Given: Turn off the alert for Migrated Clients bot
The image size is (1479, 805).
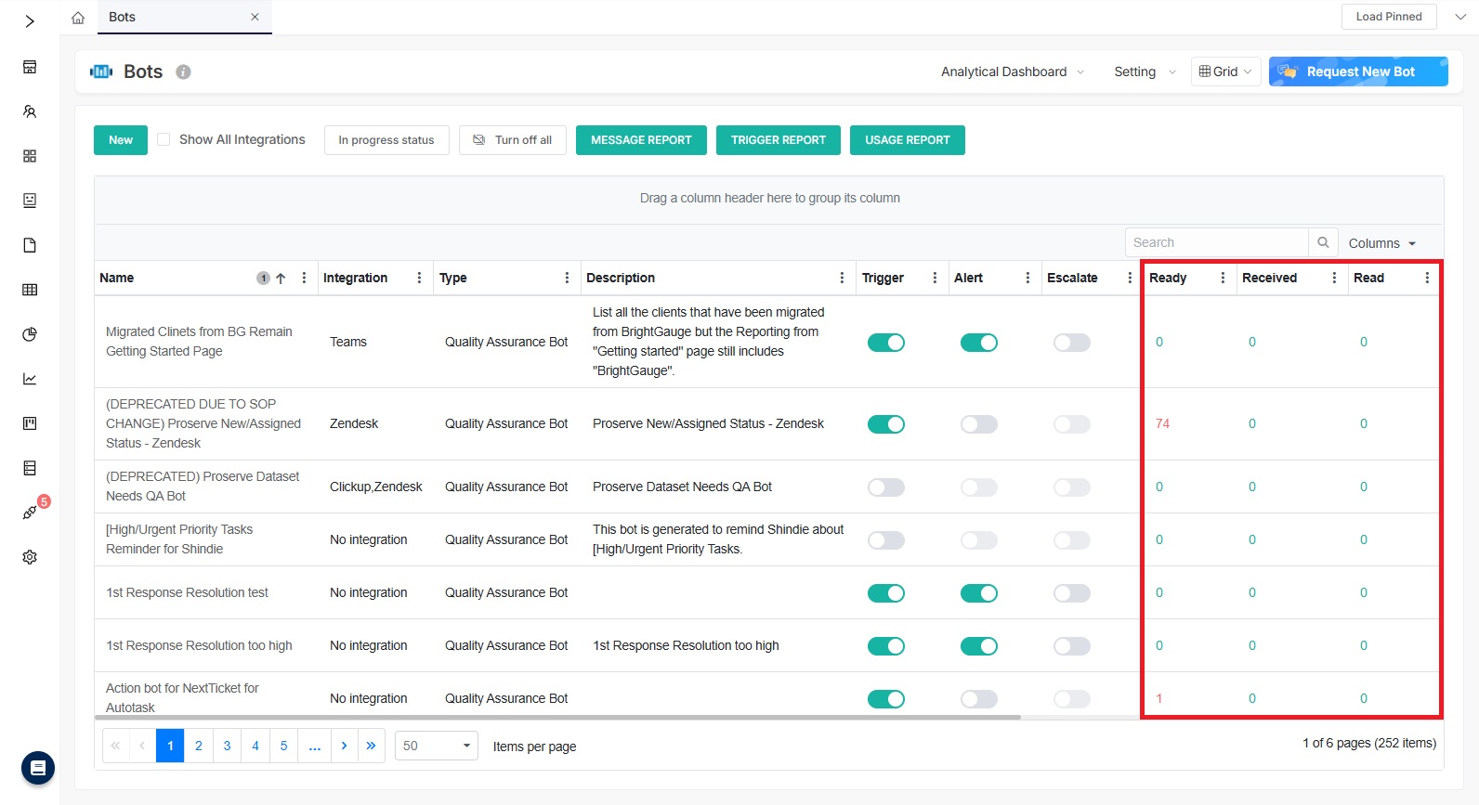Looking at the screenshot, I should (x=979, y=343).
